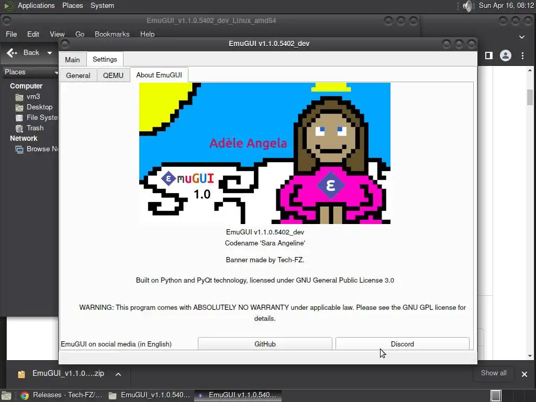
Task: Switch to the Main tab in EmuGUI
Action: [x=72, y=60]
